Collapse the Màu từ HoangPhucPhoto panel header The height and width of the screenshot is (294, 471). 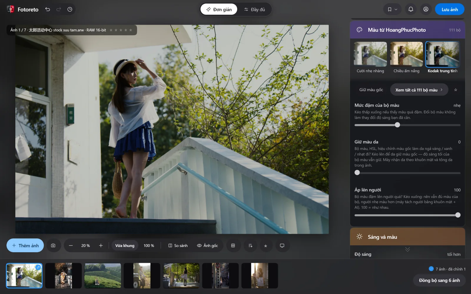click(407, 30)
